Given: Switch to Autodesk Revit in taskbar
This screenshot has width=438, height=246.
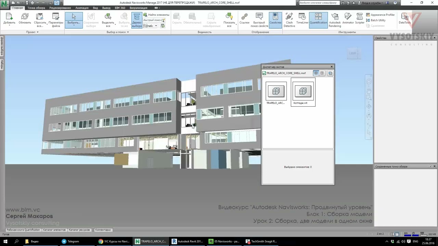Looking at the screenshot, I should (x=188, y=241).
